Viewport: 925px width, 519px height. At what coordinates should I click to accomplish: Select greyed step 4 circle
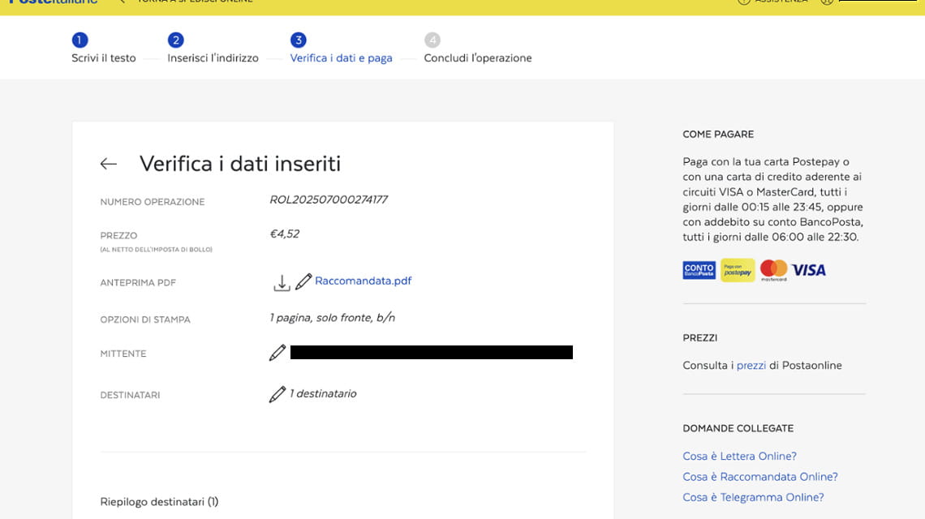tap(432, 40)
